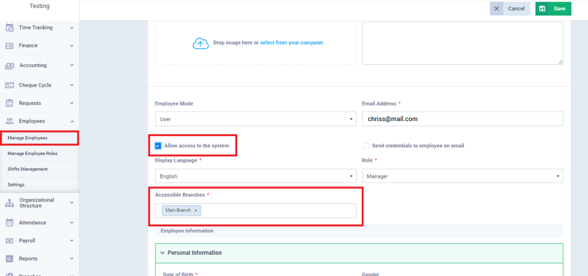Click the Cancel button
Image resolution: width=588 pixels, height=276 pixels.
point(510,9)
